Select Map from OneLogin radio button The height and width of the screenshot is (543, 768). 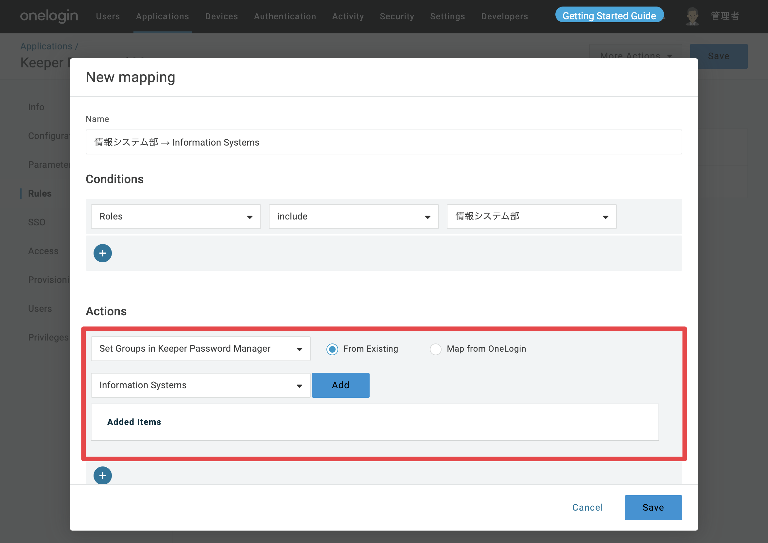tap(435, 349)
